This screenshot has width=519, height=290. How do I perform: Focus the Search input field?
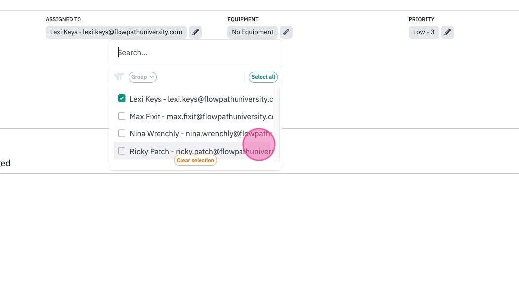click(x=195, y=53)
